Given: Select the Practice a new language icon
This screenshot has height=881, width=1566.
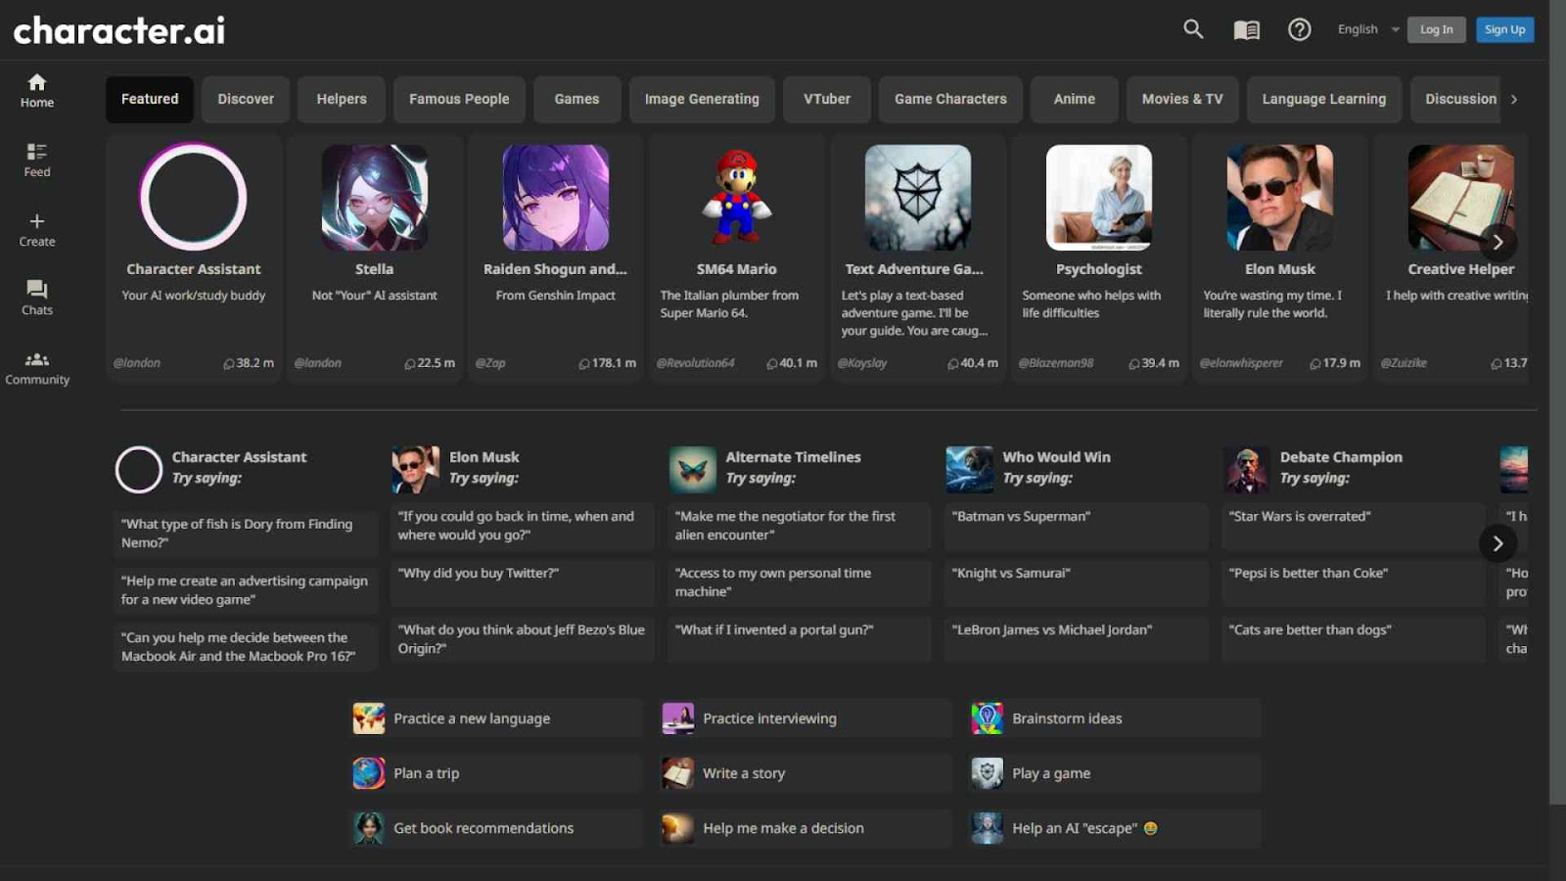Looking at the screenshot, I should (x=369, y=719).
